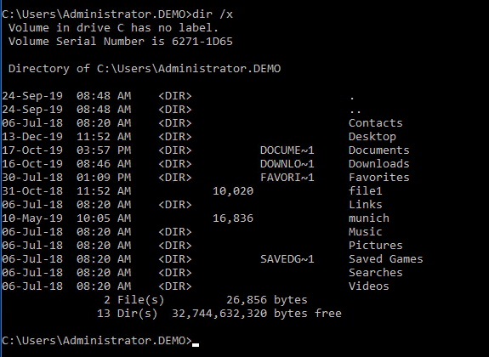Image resolution: width=489 pixels, height=357 pixels.
Task: Click the Documents directory name
Action: pos(378,150)
